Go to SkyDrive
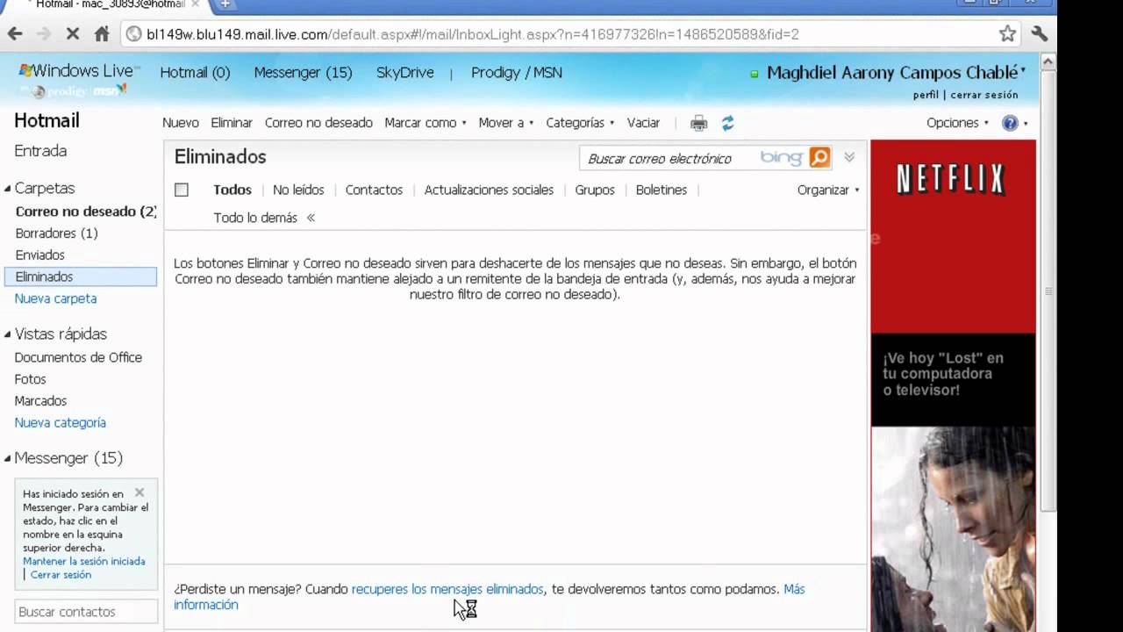The width and height of the screenshot is (1123, 632). pyautogui.click(x=405, y=73)
